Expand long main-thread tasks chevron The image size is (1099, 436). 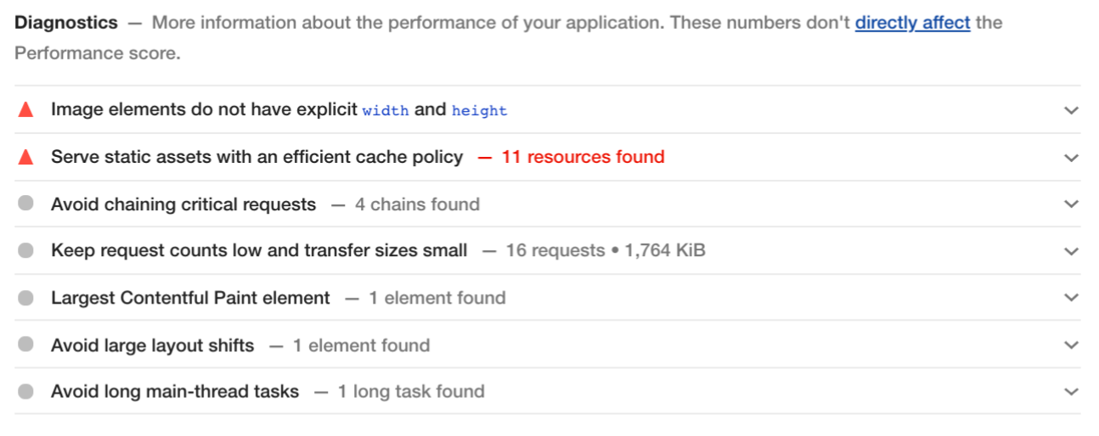tap(1071, 392)
